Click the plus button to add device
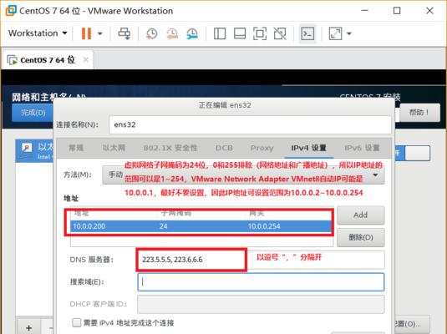 [28, 328]
